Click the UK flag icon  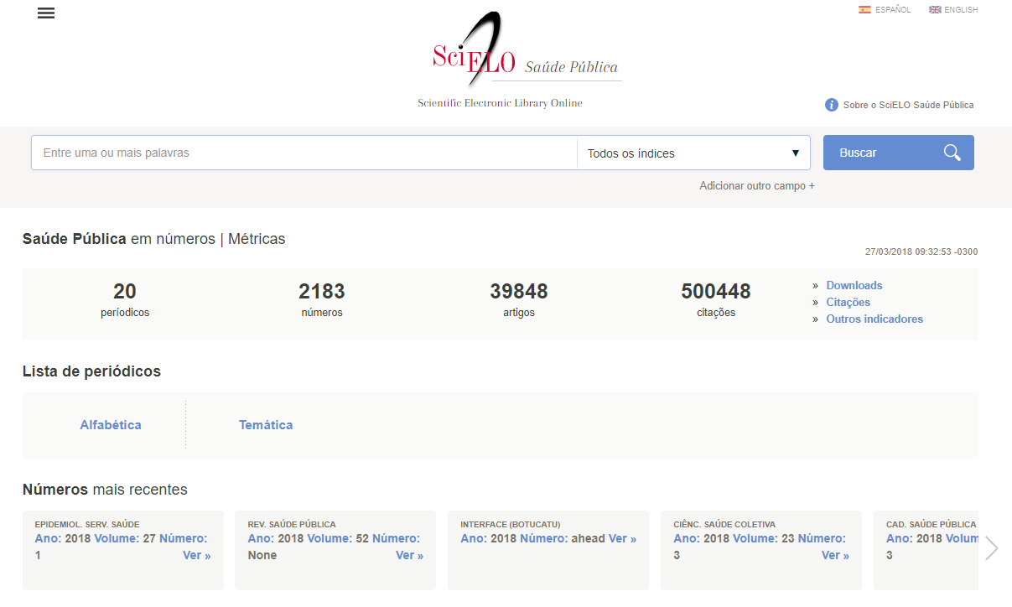click(x=935, y=10)
